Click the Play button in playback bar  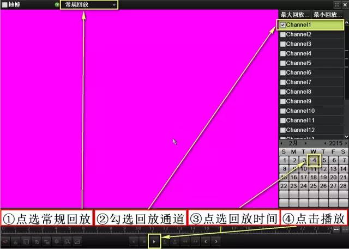point(154,240)
